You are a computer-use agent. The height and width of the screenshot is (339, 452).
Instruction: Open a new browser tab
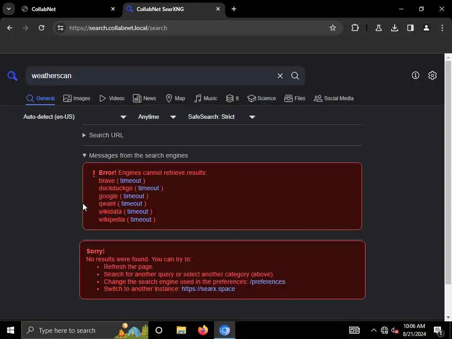tap(234, 9)
